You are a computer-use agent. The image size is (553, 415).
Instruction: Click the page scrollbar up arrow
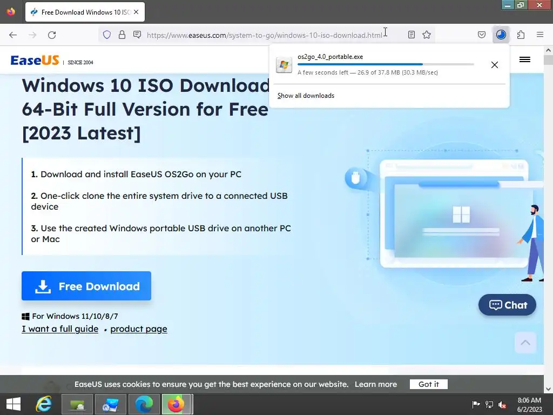pos(549,50)
